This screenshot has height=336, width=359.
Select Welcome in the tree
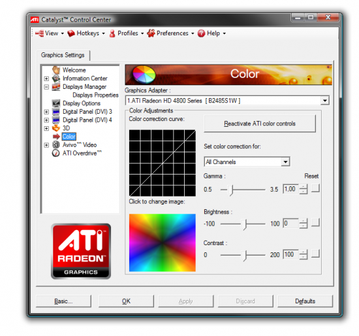[74, 70]
